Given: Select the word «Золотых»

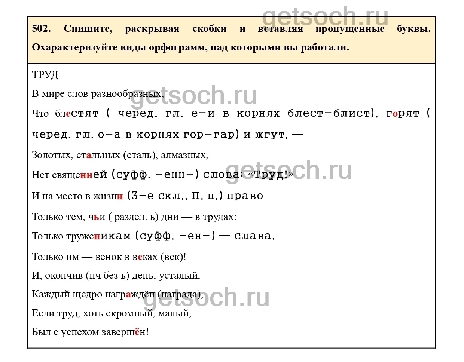Looking at the screenshot, I should [52, 155].
